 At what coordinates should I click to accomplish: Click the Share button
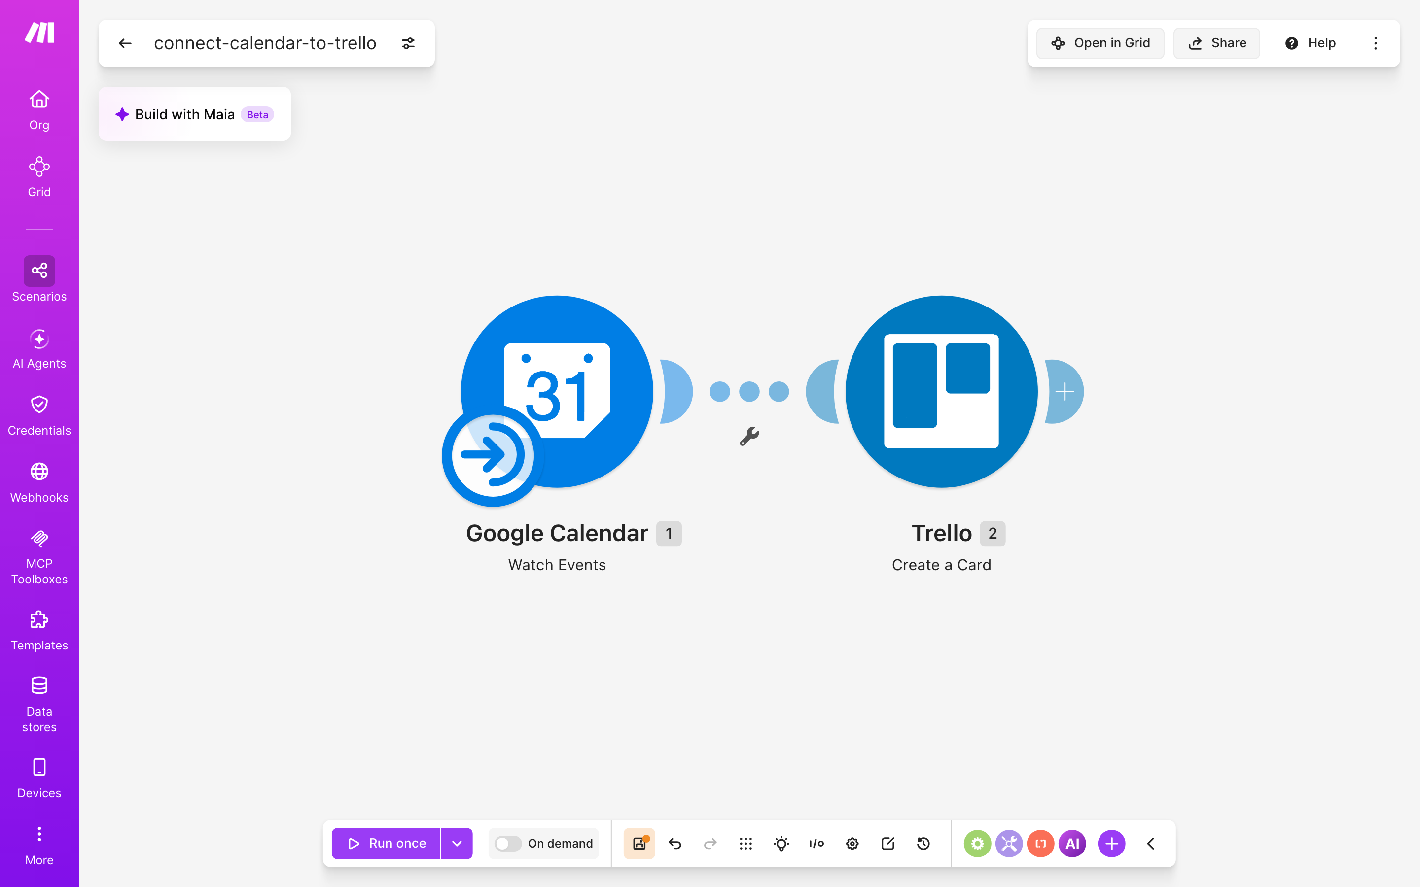click(x=1216, y=43)
